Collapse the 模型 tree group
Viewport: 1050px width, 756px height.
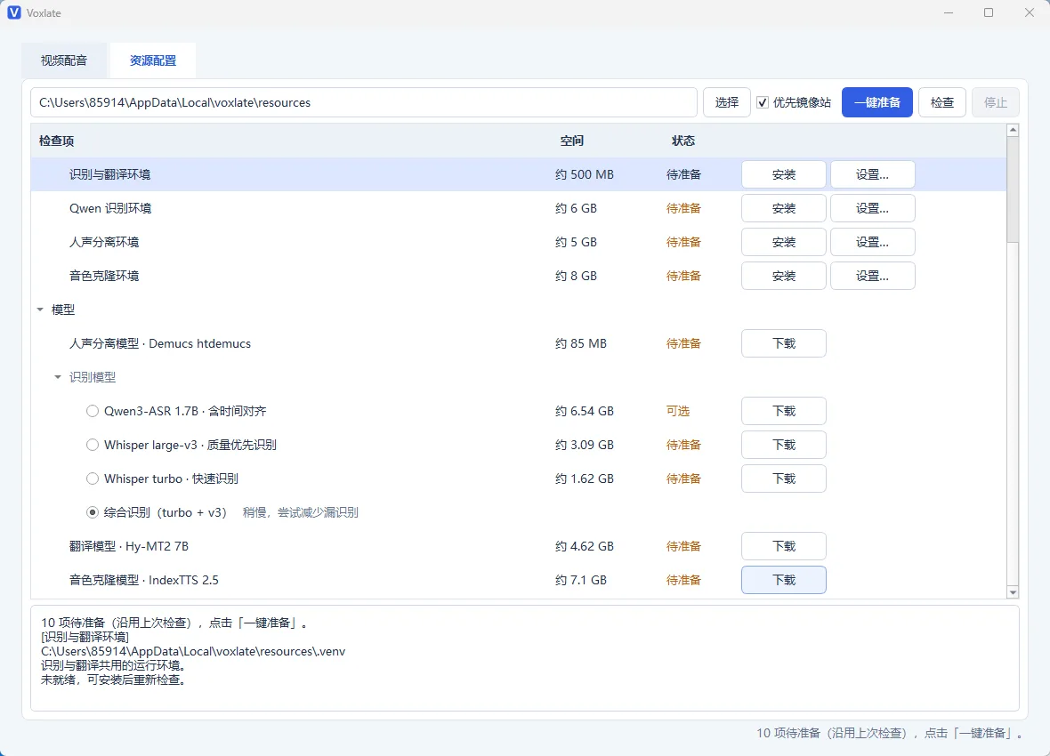pyautogui.click(x=40, y=310)
